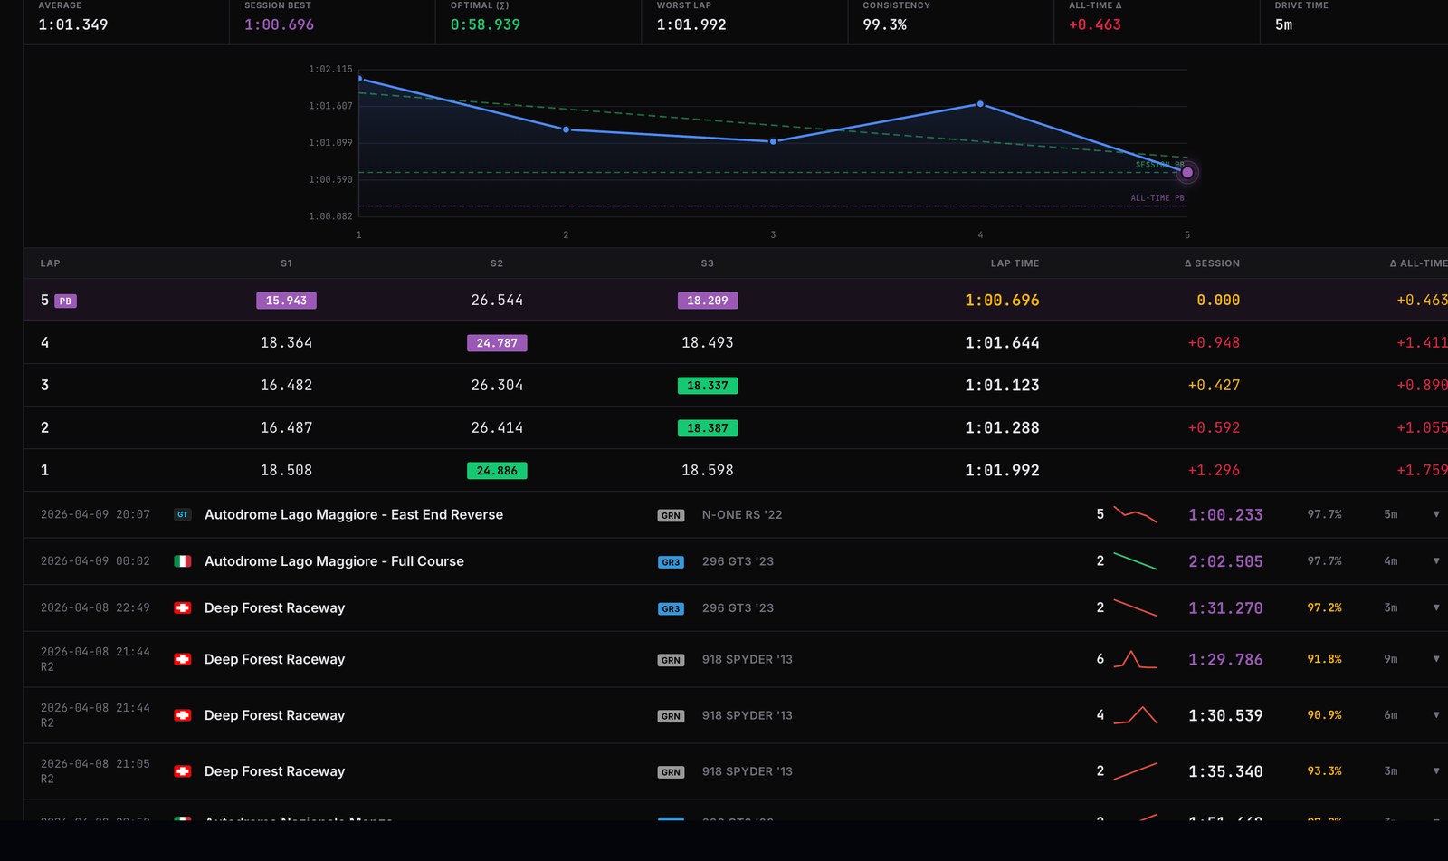Click the GRN badge on the 1:35.340 session row
1448x861 pixels.
[x=671, y=772]
